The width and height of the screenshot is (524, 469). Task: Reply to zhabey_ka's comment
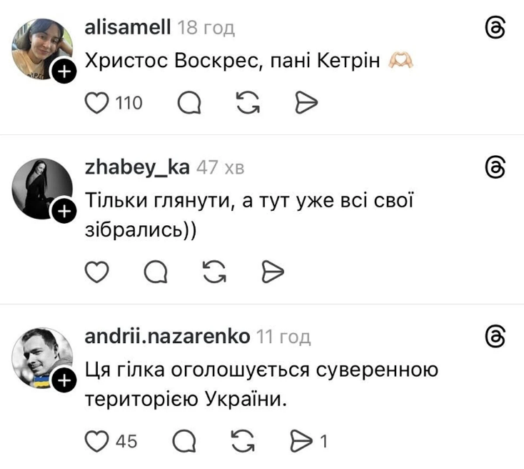pyautogui.click(x=153, y=272)
